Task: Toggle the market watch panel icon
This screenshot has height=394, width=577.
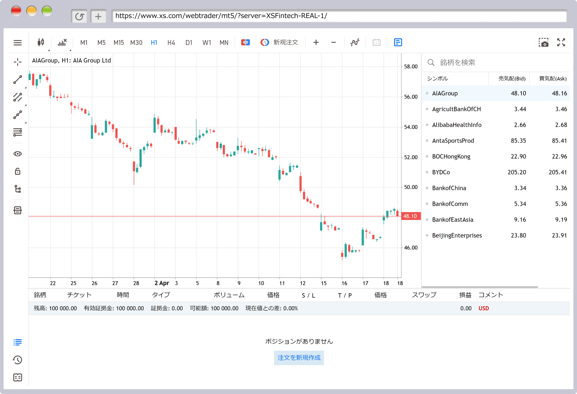Action: [x=398, y=42]
